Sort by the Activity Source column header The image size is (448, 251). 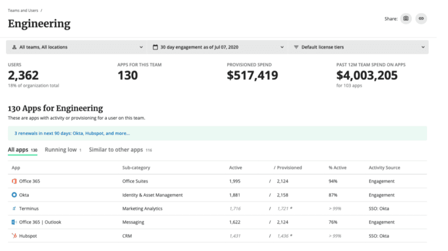[384, 167]
